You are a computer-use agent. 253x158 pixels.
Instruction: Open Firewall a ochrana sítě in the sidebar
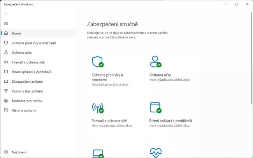click(x=39, y=62)
